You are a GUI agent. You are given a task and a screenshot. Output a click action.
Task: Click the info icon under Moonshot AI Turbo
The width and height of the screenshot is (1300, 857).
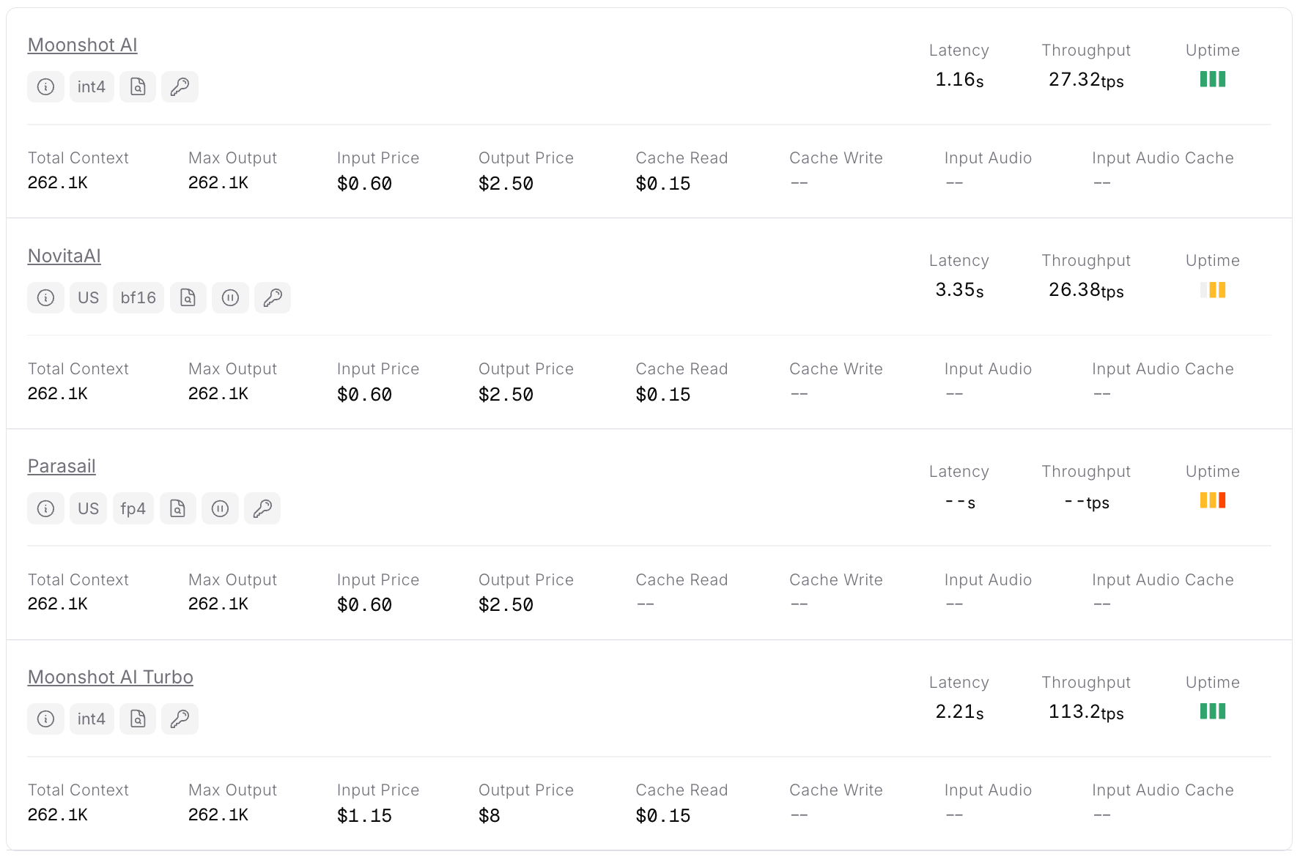pos(45,719)
